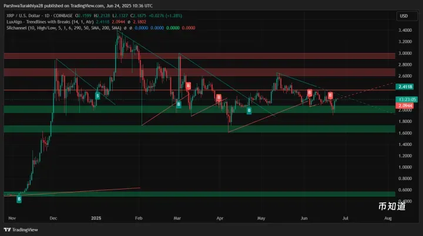Click the 3.2000 level on price axis
The height and width of the screenshot is (236, 423).
tap(405, 42)
